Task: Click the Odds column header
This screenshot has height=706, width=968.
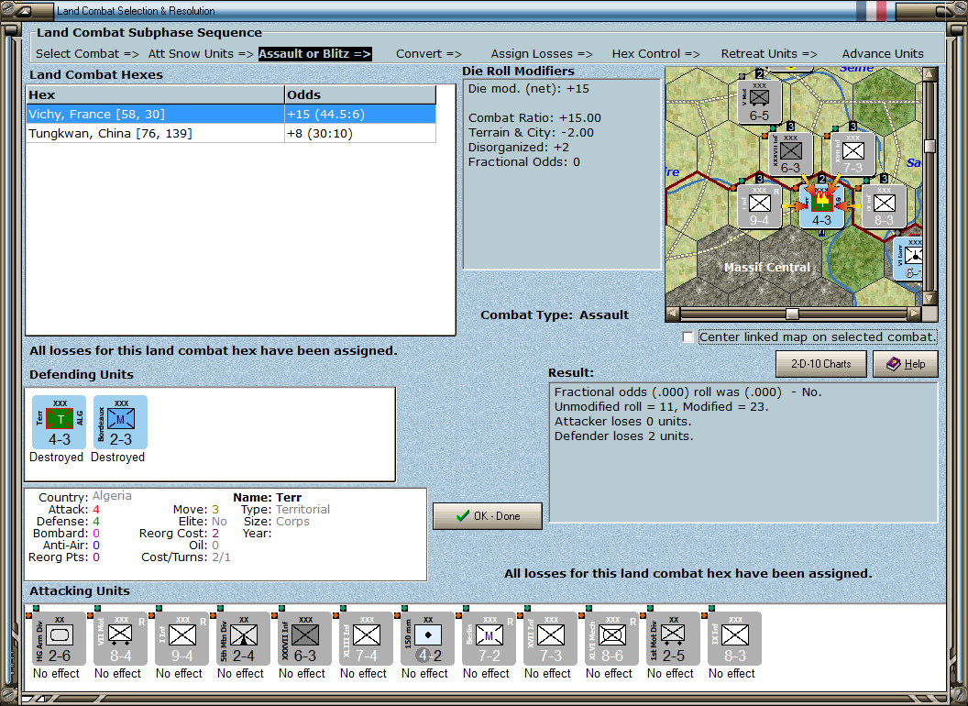Action: coord(360,94)
